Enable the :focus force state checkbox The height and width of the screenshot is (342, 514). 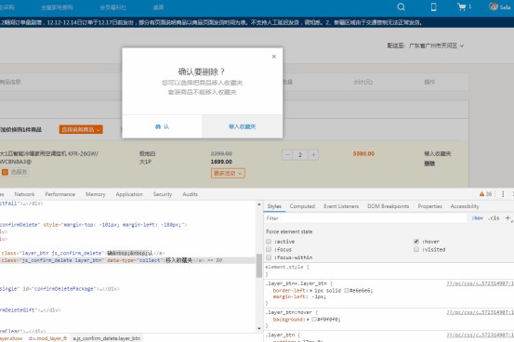click(x=269, y=249)
